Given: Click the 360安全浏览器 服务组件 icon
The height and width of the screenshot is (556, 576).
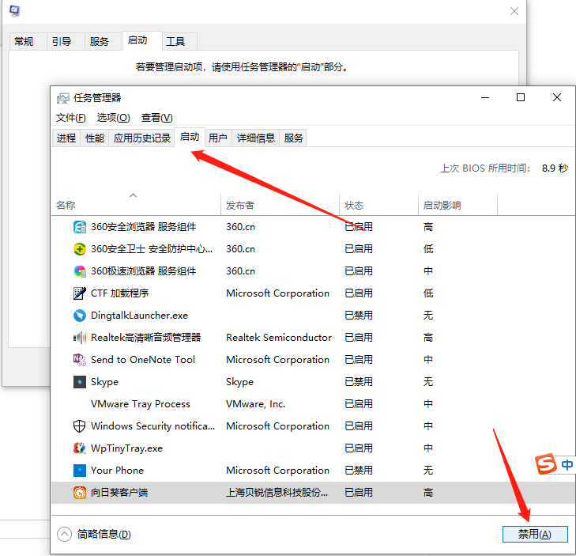Looking at the screenshot, I should coord(79,227).
